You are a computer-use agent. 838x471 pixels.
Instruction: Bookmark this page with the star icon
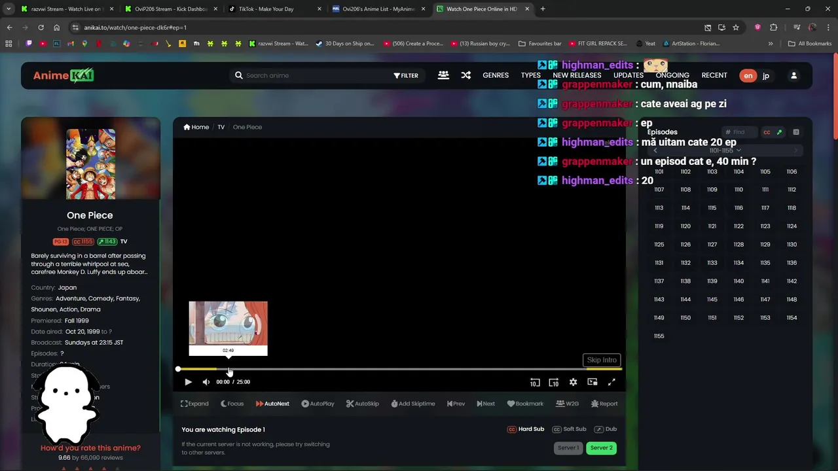point(736,27)
